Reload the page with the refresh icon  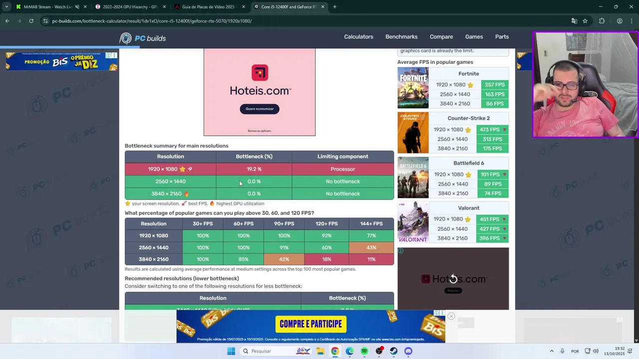coord(31,21)
